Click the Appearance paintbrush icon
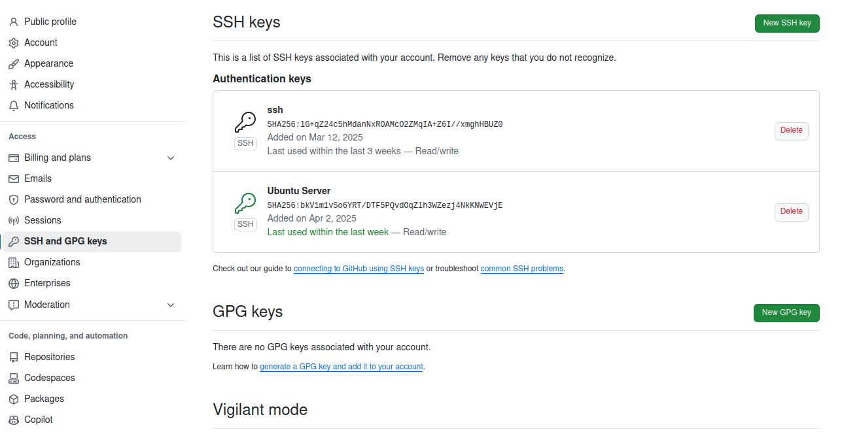Image resolution: width=859 pixels, height=432 pixels. coord(13,63)
